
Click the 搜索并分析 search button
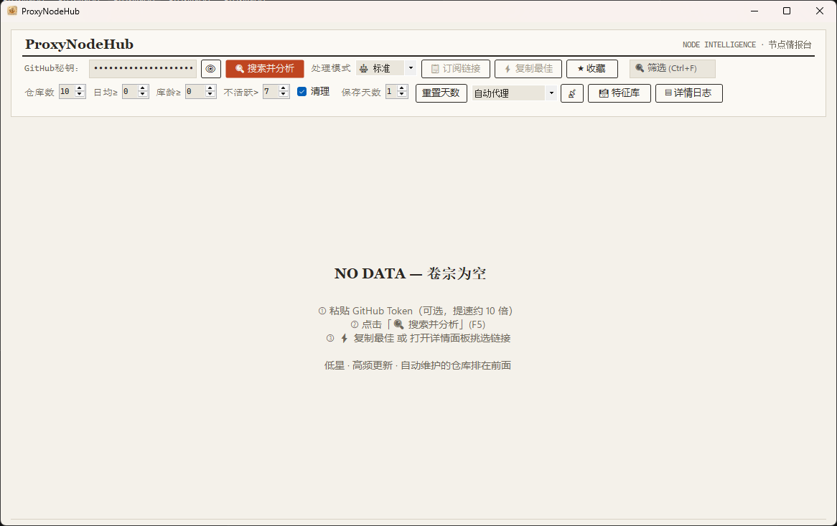pos(265,69)
